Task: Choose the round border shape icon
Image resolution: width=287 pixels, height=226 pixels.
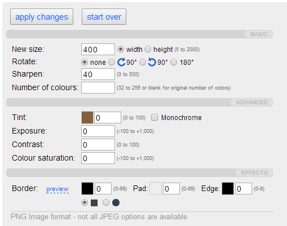Action: click(x=116, y=203)
